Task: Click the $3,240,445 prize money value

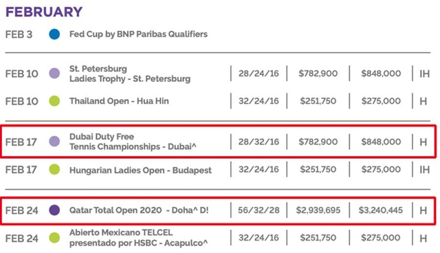Action: pyautogui.click(x=381, y=210)
